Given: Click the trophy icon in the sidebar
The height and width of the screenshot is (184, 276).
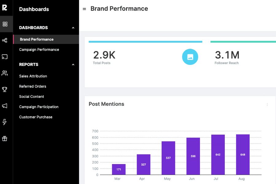Looking at the screenshot, I should (5, 89).
